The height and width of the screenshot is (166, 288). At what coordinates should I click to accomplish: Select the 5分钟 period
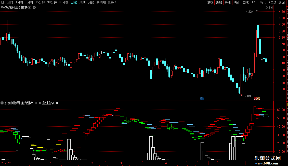(x=29, y=2)
